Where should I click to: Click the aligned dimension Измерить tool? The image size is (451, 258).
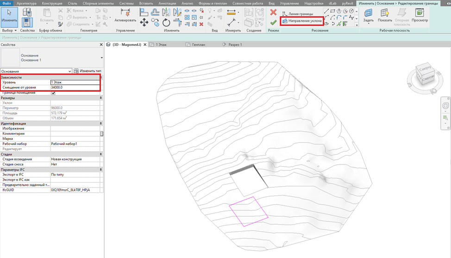[x=231, y=22]
